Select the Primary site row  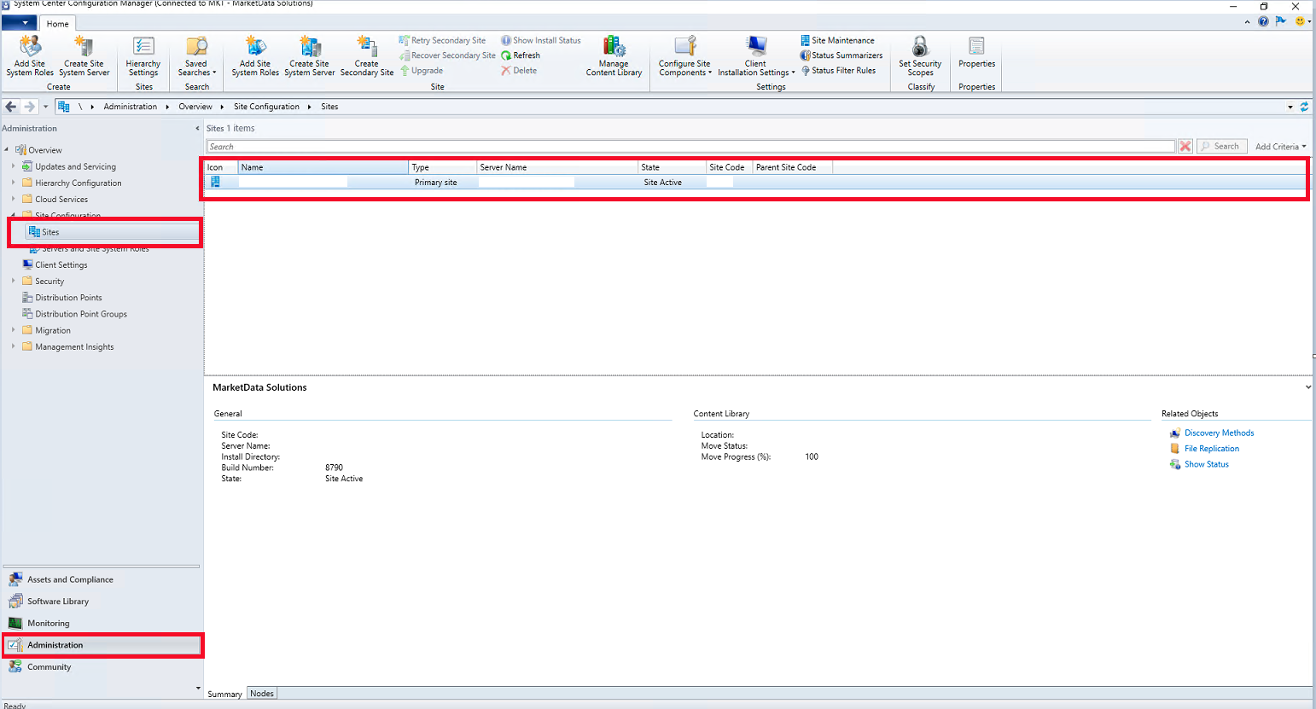[754, 183]
